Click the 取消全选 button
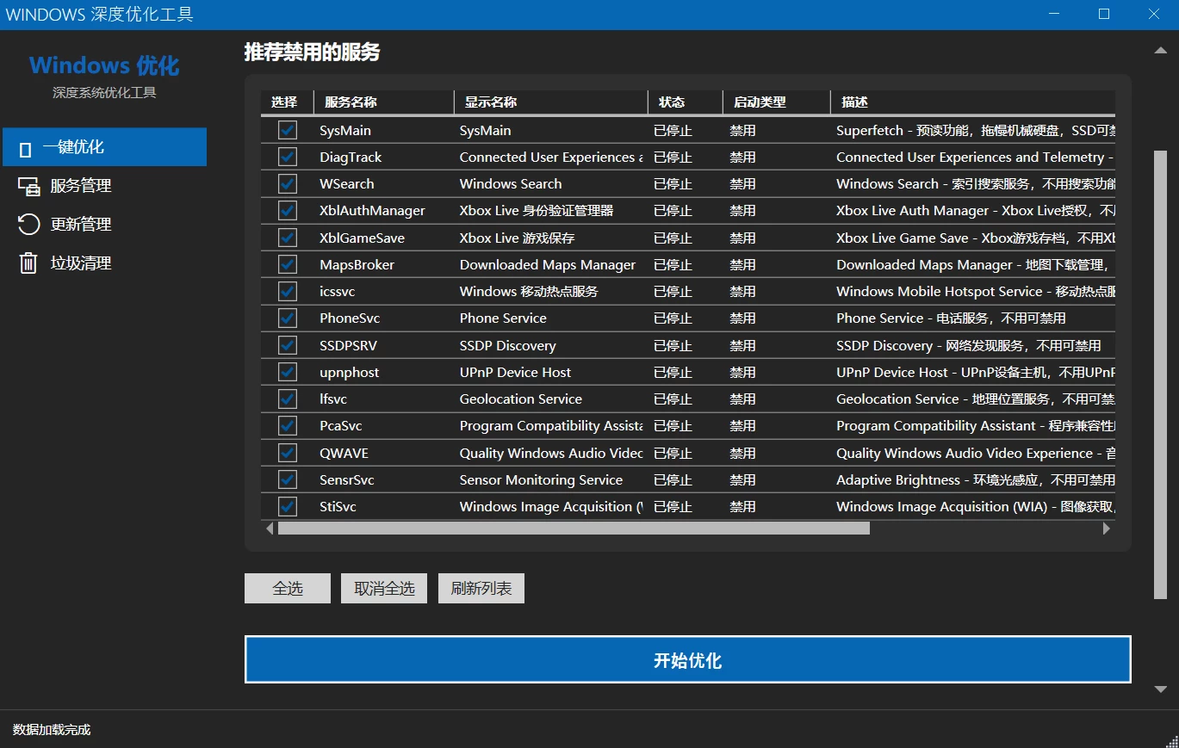 (383, 588)
